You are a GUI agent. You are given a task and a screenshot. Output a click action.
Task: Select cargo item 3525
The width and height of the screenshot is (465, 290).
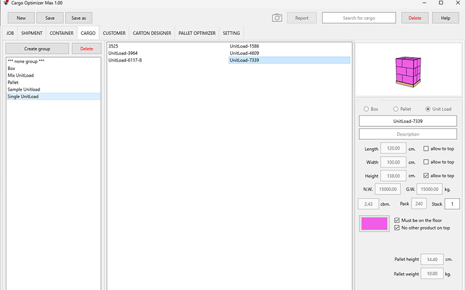[x=168, y=46]
